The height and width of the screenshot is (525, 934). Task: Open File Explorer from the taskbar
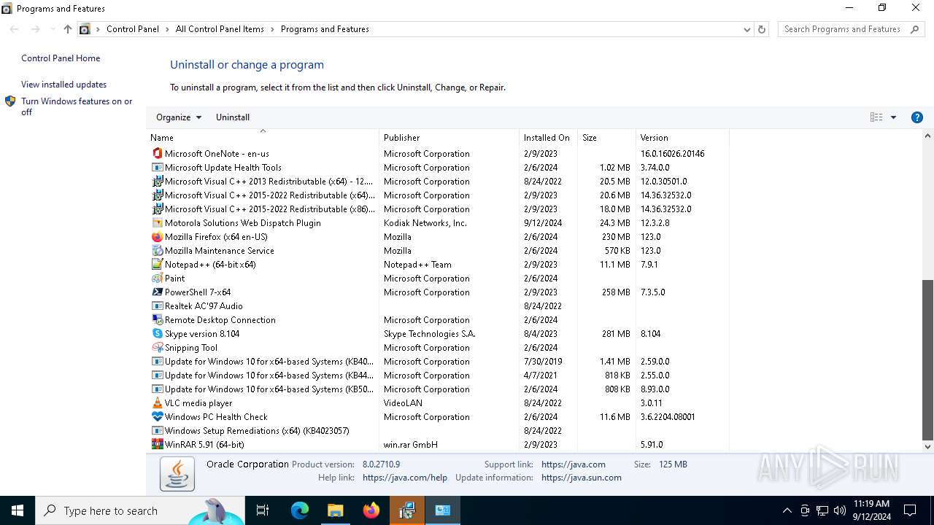[336, 510]
